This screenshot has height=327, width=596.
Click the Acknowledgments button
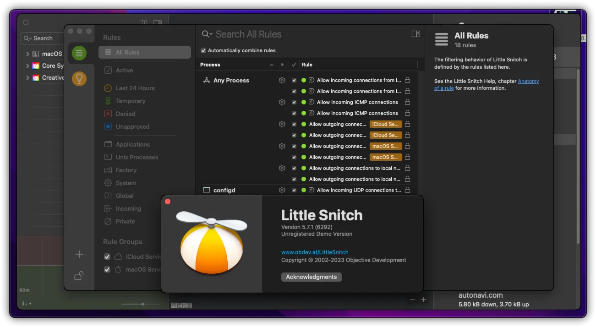[x=311, y=277]
